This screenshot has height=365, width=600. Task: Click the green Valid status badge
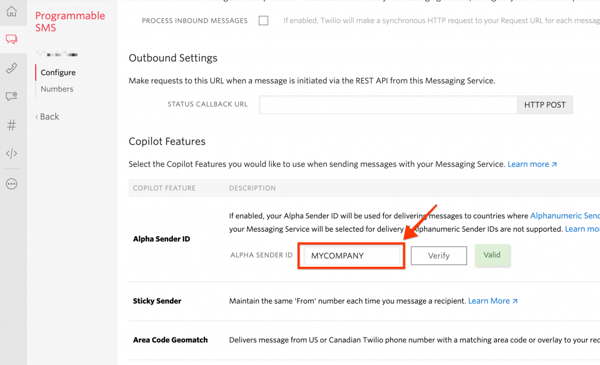tap(492, 255)
